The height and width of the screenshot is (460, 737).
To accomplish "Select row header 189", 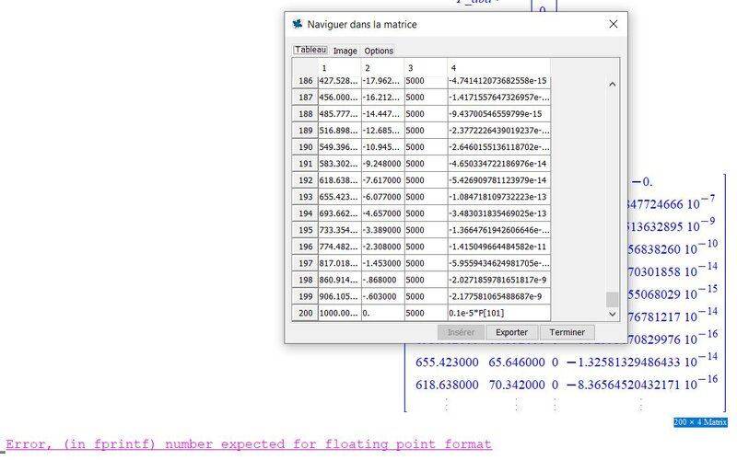I will 305,131.
